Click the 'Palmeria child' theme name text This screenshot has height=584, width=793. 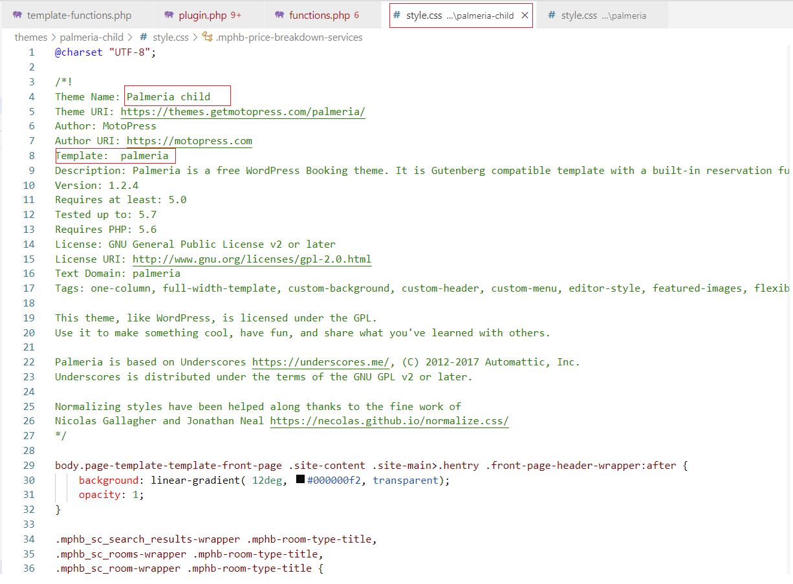tap(168, 97)
